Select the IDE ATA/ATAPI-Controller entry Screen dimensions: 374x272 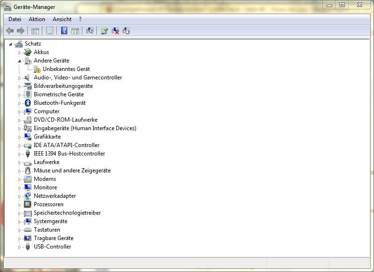pyautogui.click(x=66, y=145)
